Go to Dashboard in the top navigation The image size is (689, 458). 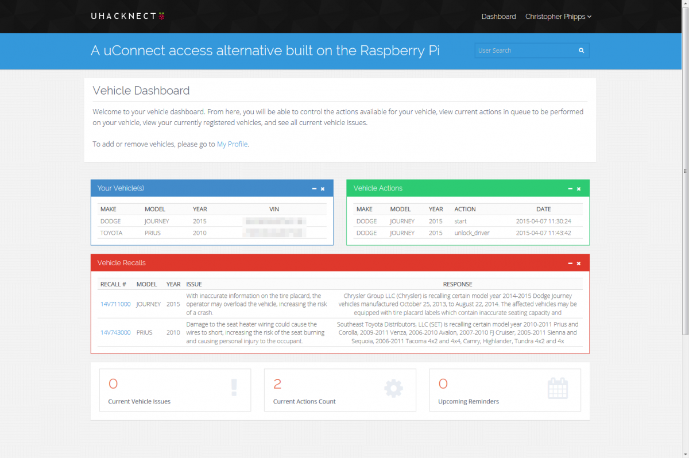tap(498, 17)
